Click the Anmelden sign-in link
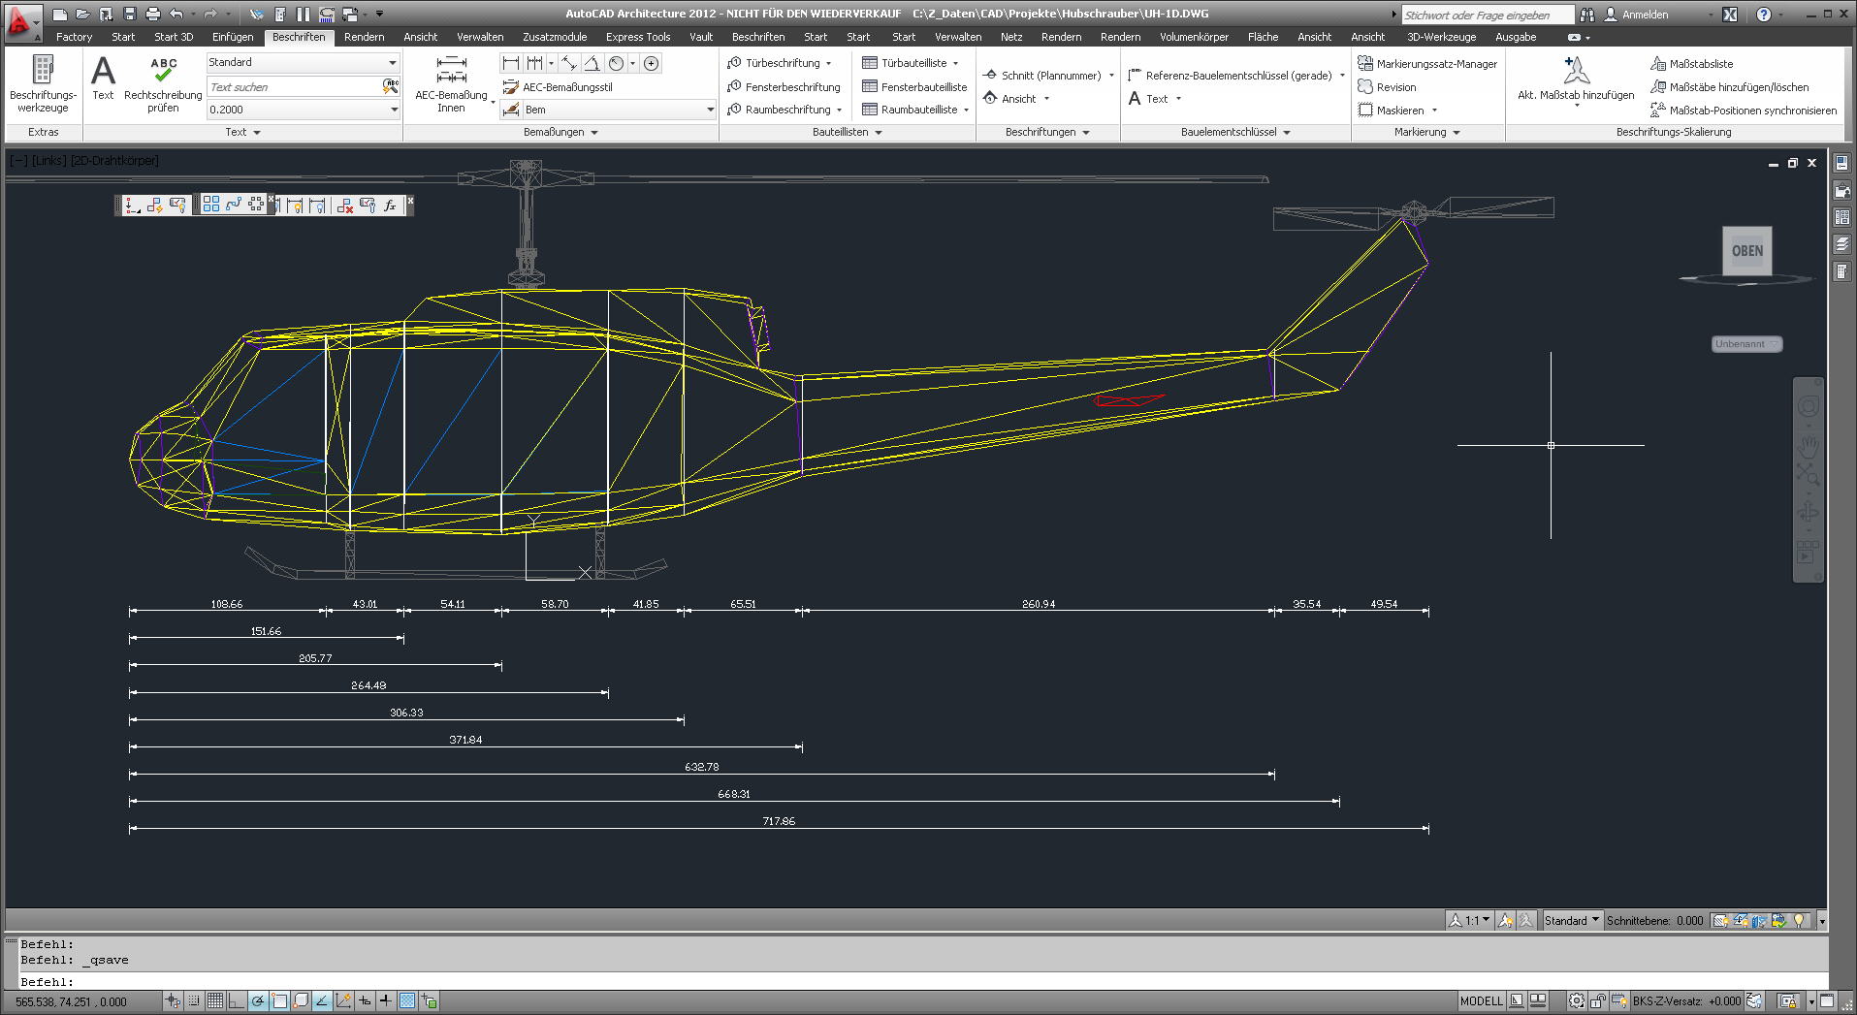 point(1645,15)
